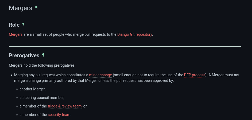Click the Role section heading text

pos(14,25)
